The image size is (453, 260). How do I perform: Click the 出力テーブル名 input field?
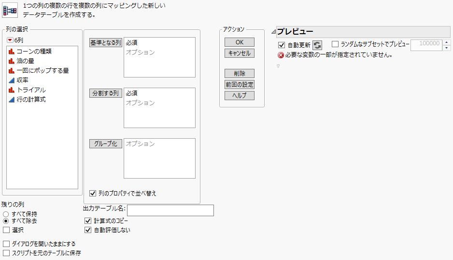click(x=170, y=210)
